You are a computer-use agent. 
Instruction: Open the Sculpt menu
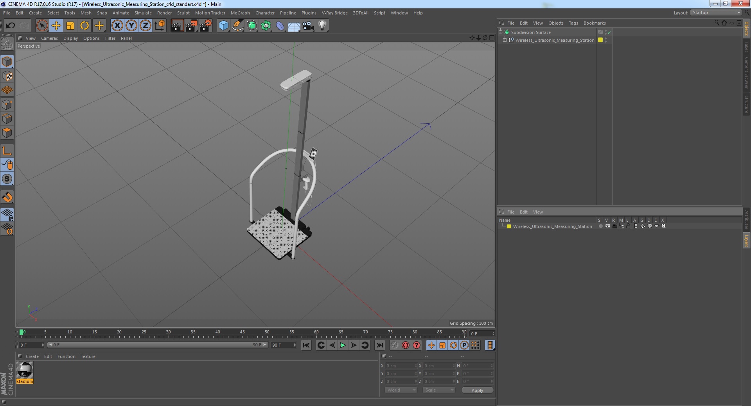tap(183, 13)
